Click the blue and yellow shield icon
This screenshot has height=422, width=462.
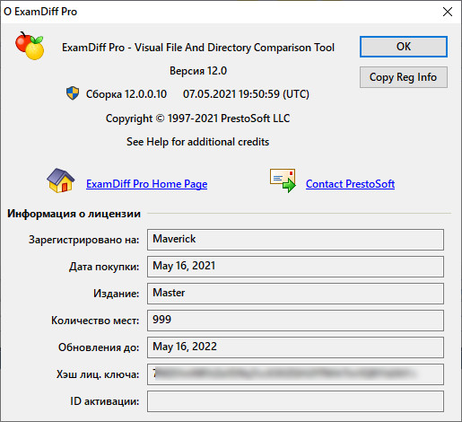(73, 93)
